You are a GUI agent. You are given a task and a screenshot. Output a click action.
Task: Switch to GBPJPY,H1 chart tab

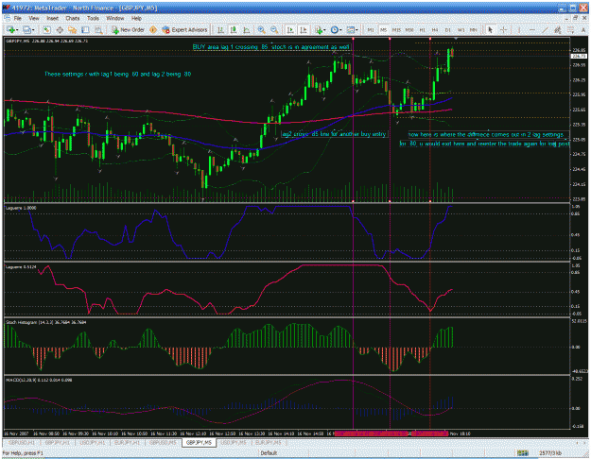[x=57, y=443]
